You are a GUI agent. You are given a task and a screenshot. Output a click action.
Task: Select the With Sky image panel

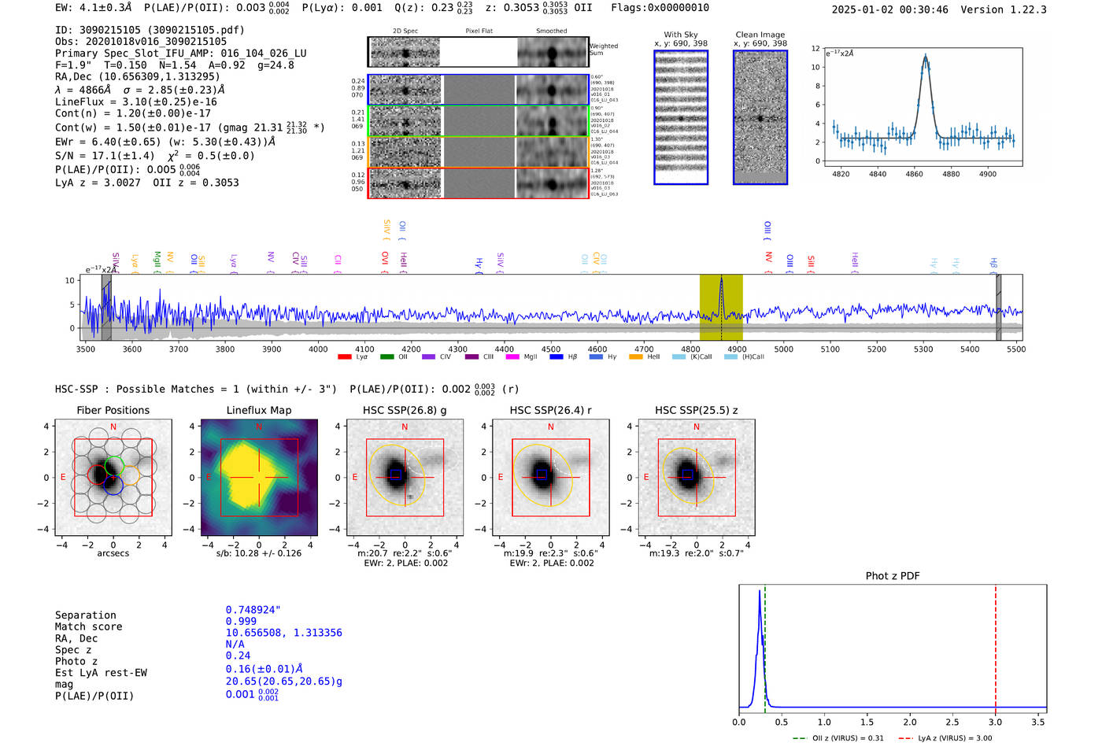[x=681, y=117]
